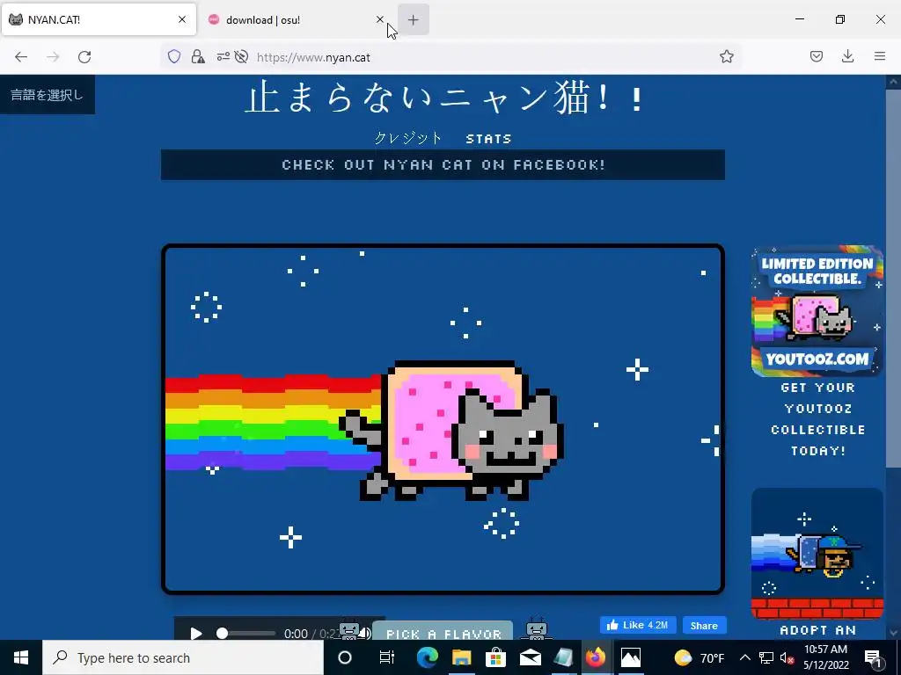Click the forward navigation arrow
The image size is (901, 675).
point(53,57)
